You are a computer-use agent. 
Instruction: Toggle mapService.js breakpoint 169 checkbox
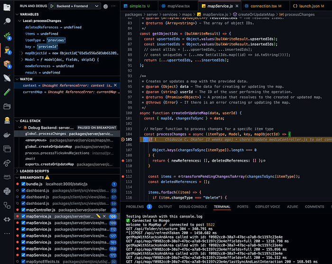coord(23,248)
